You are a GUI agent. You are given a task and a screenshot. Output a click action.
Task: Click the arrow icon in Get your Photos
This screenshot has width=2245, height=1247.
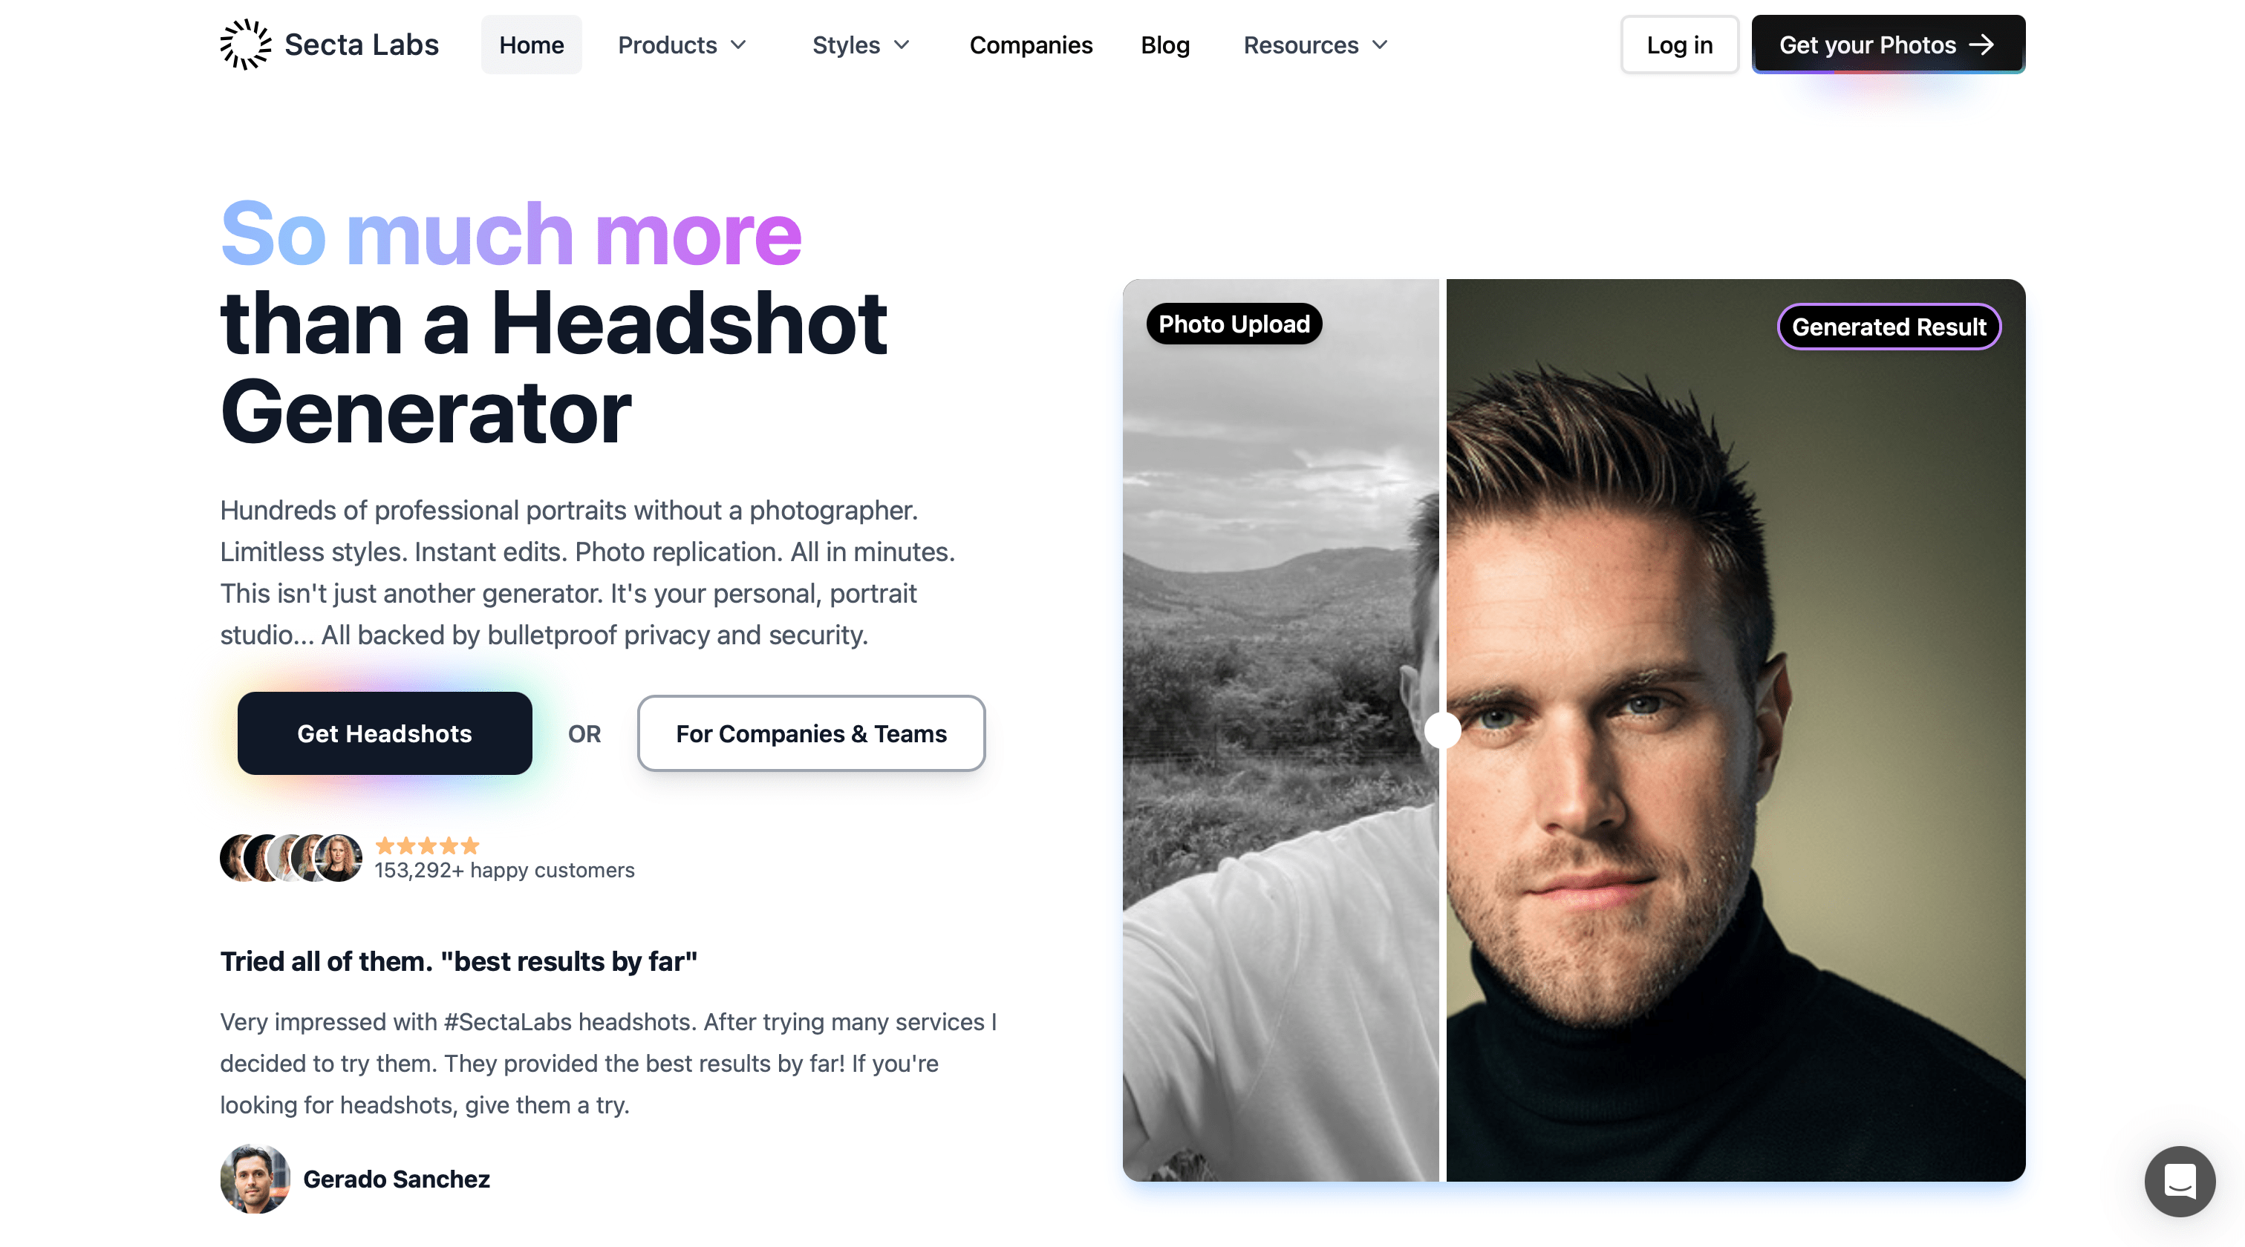pos(1982,45)
